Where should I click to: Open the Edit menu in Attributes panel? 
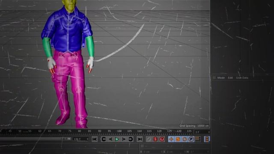[x=230, y=78]
